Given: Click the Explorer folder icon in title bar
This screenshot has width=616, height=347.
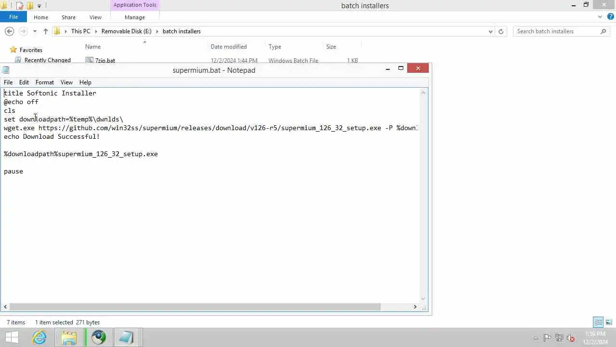Looking at the screenshot, I should 3,6.
